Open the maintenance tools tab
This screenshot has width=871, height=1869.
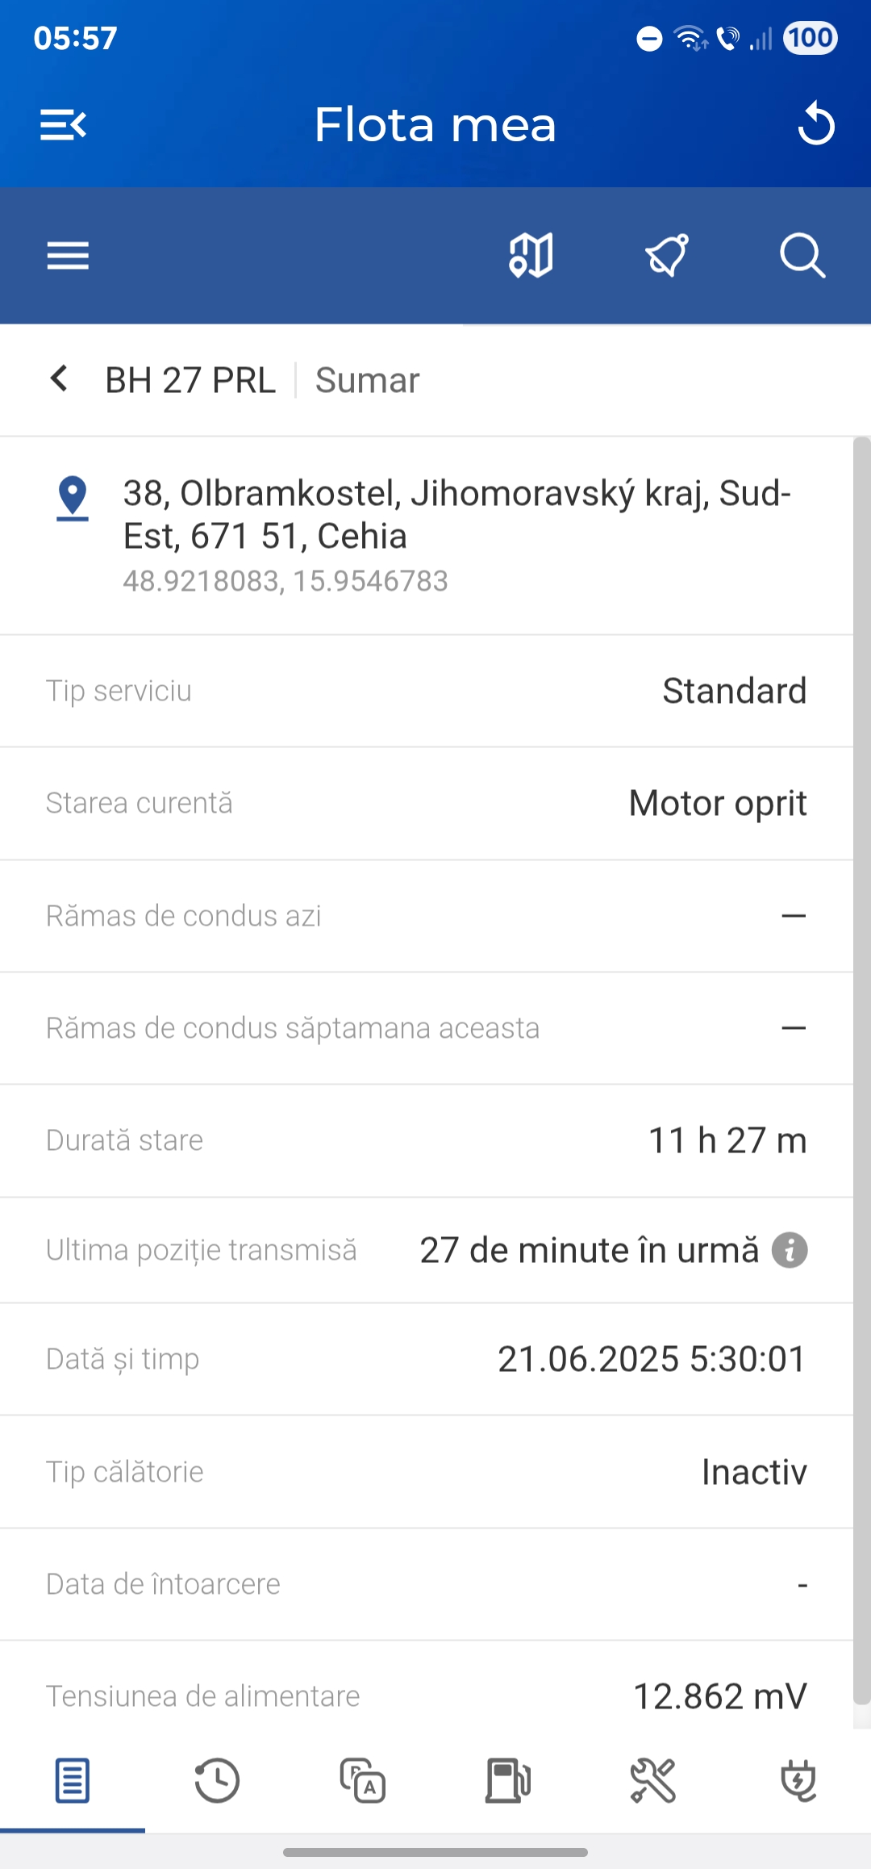tap(652, 1780)
